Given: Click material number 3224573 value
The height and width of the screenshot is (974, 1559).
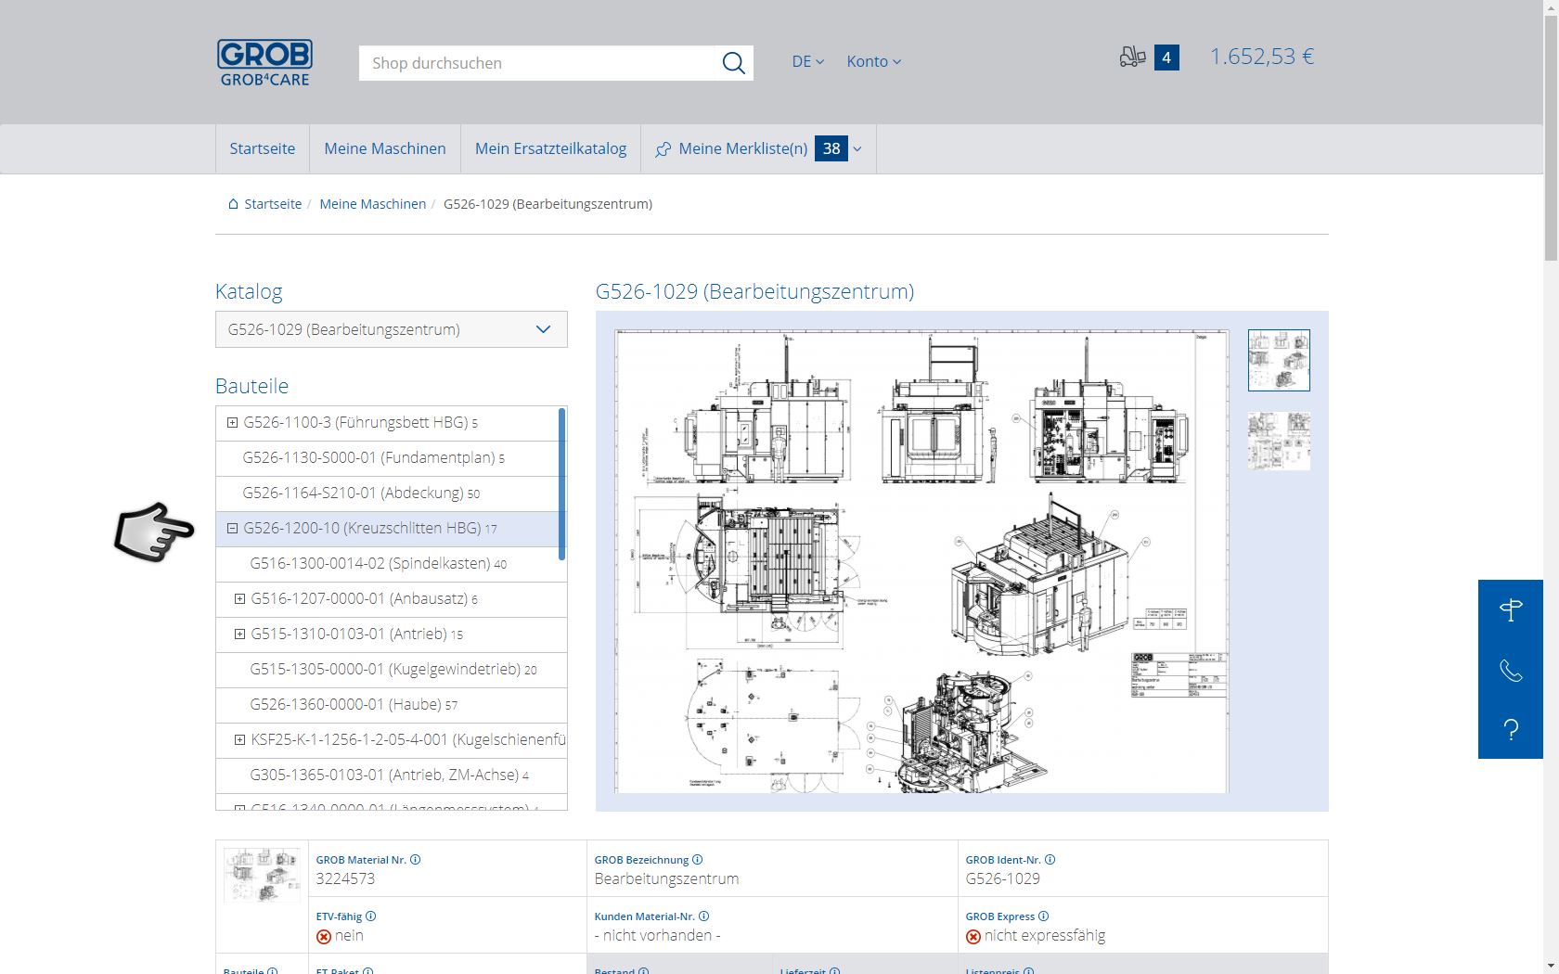Looking at the screenshot, I should [x=345, y=878].
